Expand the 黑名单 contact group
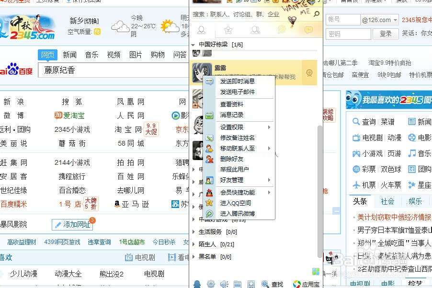The height and width of the screenshot is (288, 432). click(x=193, y=257)
